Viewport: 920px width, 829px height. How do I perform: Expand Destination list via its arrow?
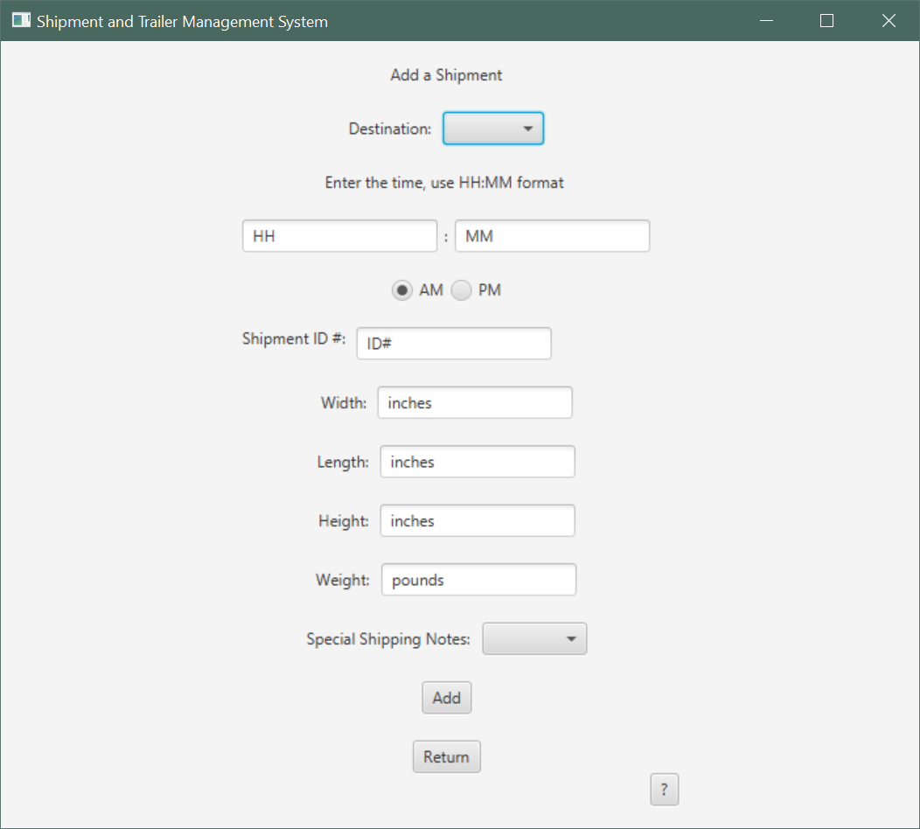[x=531, y=128]
